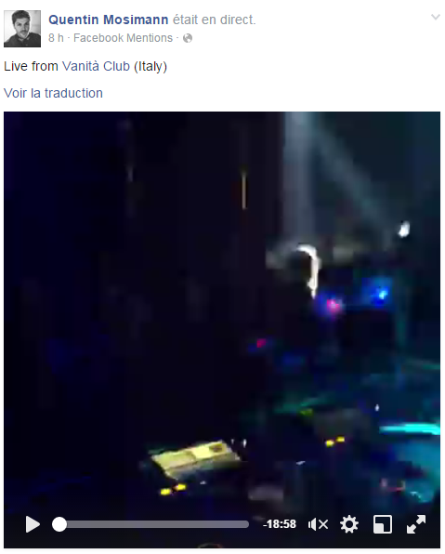Click the video frame to play
The width and height of the screenshot is (445, 554).
[x=222, y=310]
